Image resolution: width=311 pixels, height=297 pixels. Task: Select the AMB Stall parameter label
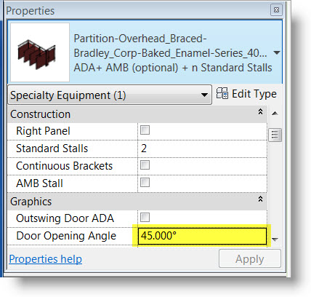(39, 183)
